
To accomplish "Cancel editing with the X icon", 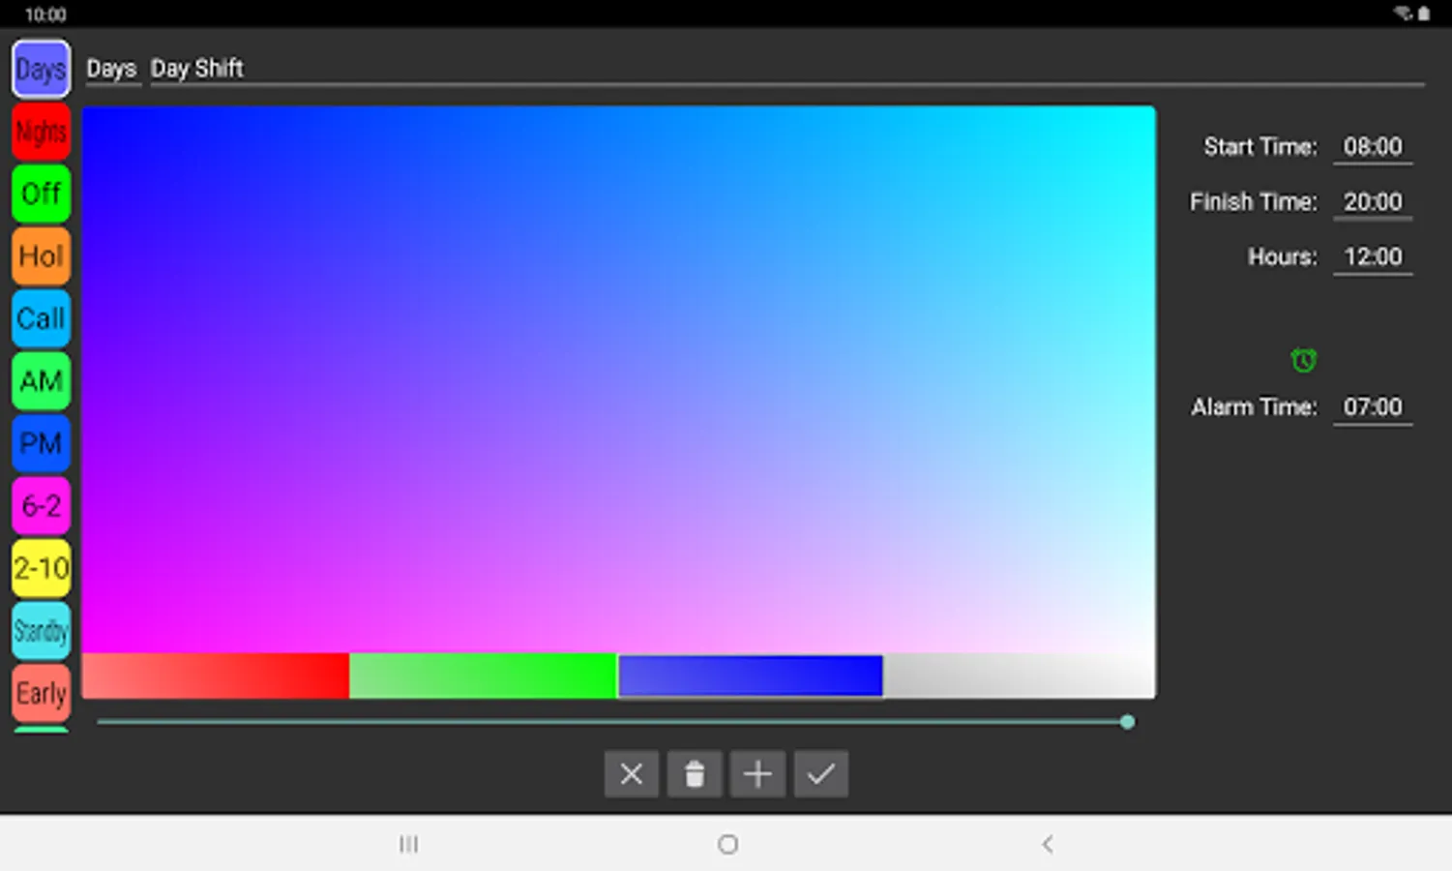I will point(632,774).
